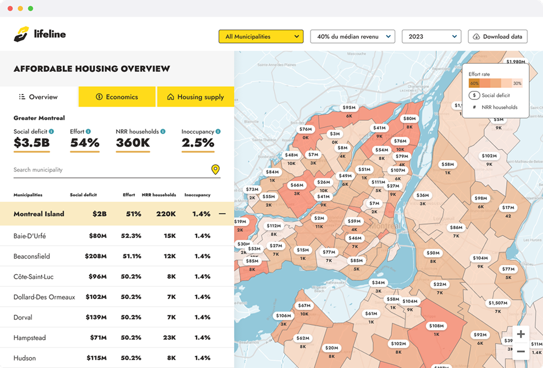
Task: Click the Inoccupancy info icon
Action: pos(217,131)
